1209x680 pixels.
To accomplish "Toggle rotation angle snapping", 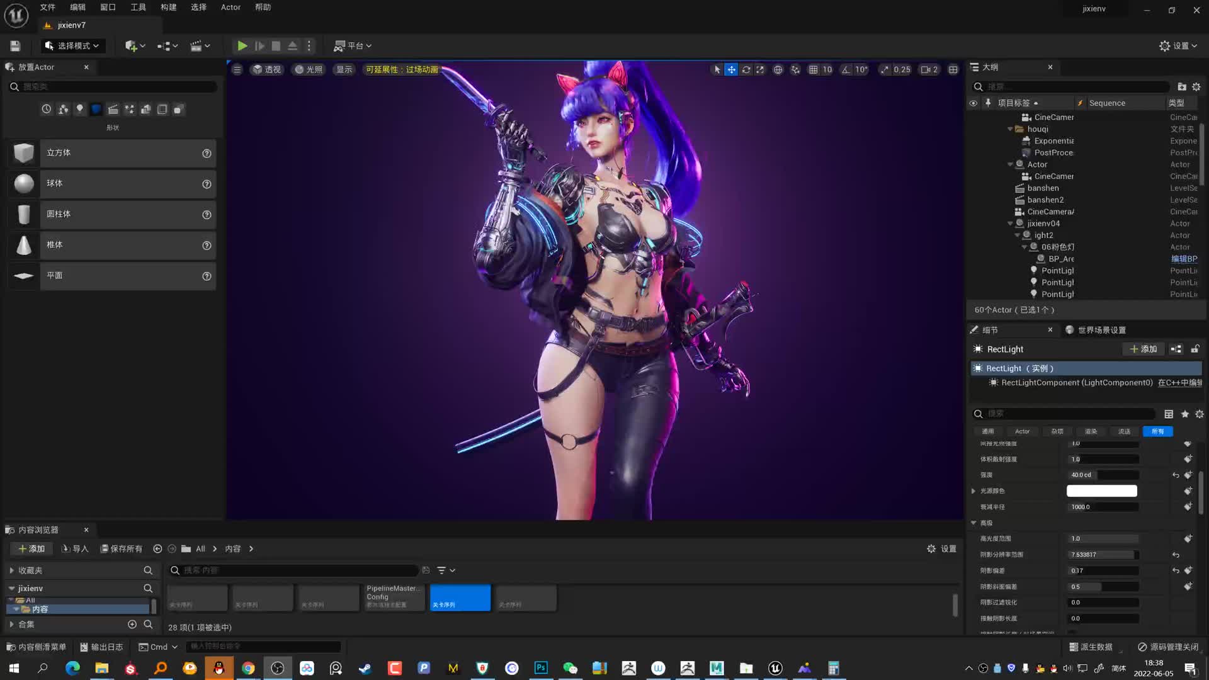I will click(846, 70).
